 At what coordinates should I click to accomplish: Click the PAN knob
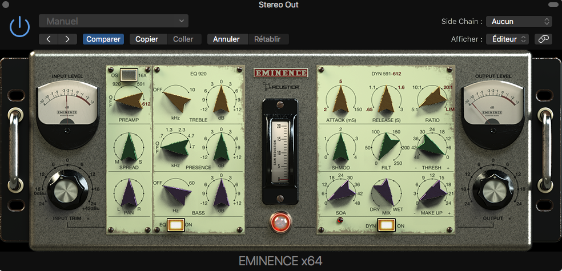pyautogui.click(x=129, y=193)
